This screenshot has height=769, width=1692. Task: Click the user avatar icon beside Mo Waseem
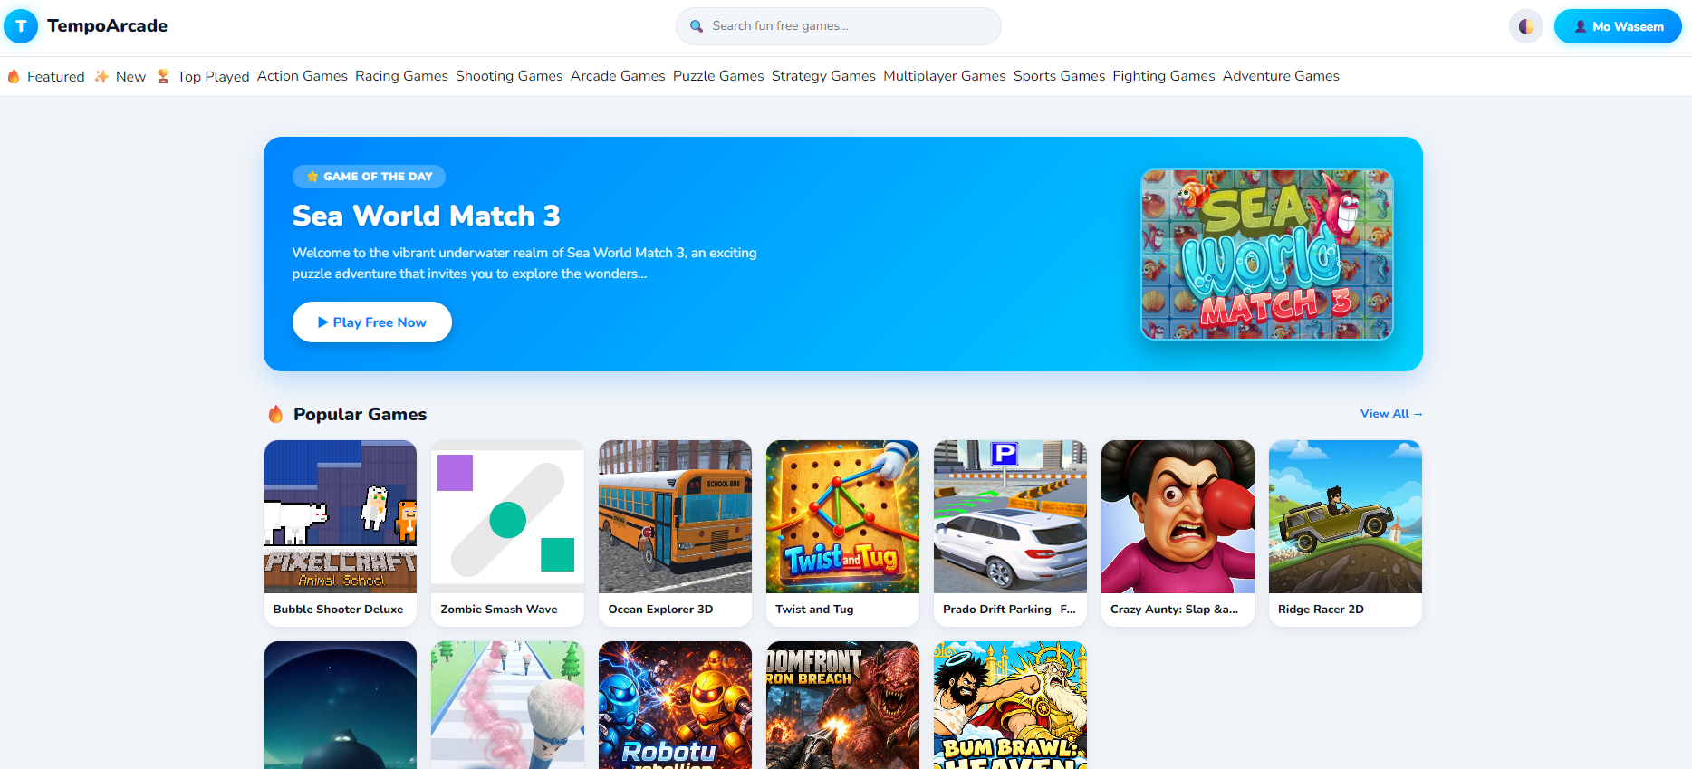tap(1581, 26)
